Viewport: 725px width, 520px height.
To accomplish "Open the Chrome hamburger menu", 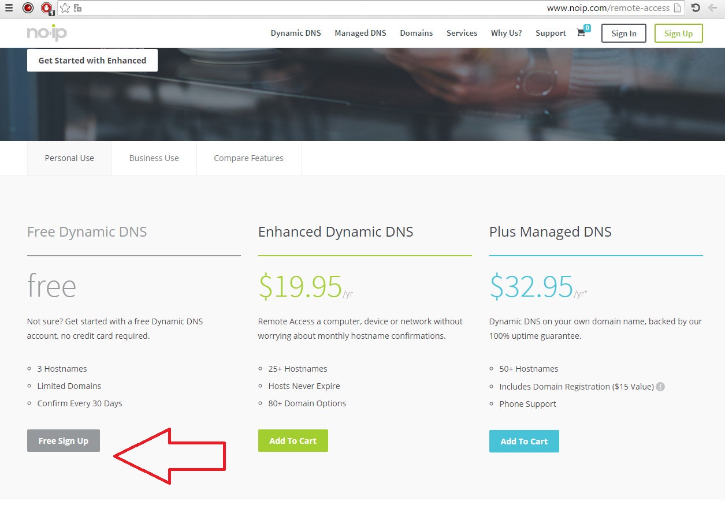I will [8, 8].
